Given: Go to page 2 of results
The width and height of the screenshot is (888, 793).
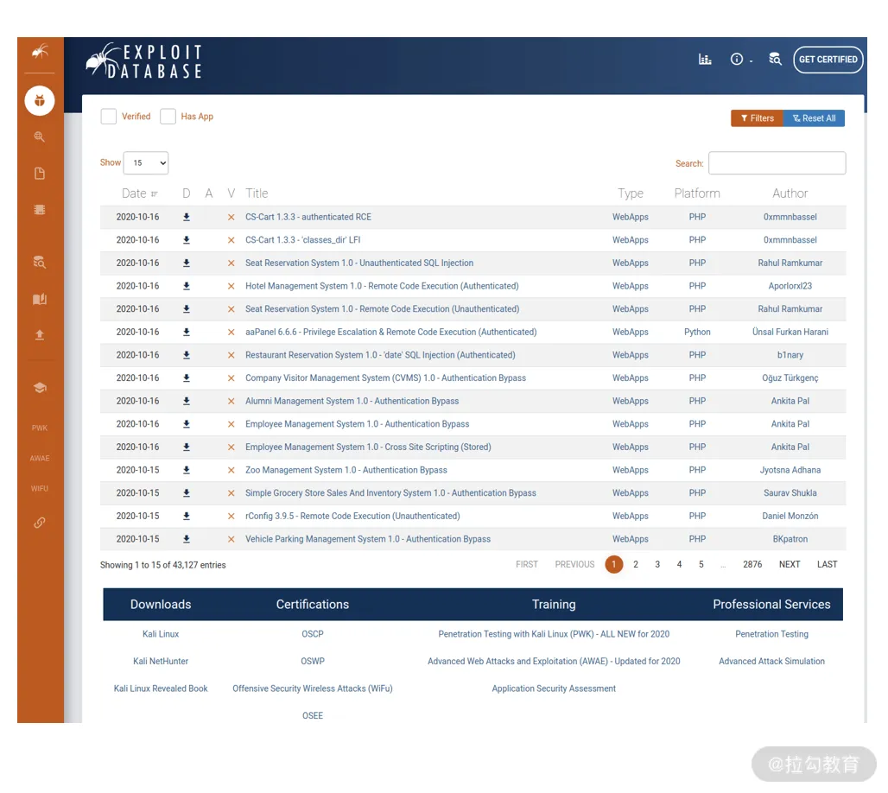Looking at the screenshot, I should click(636, 564).
